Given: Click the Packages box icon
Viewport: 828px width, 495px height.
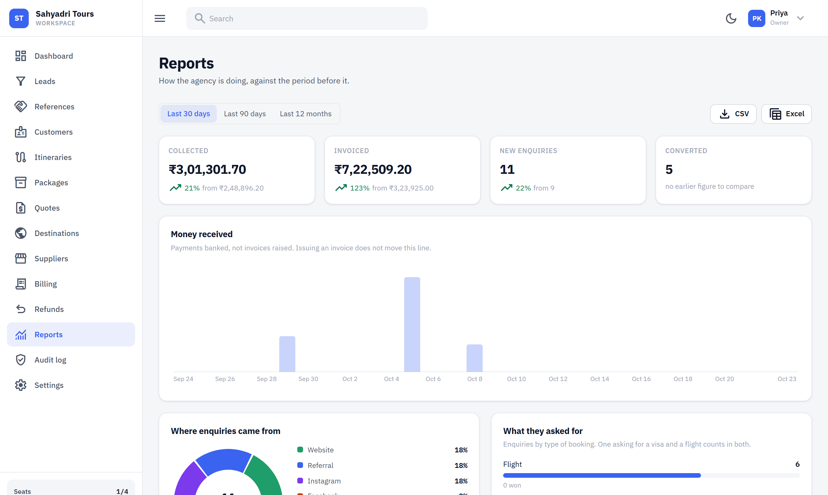Looking at the screenshot, I should [21, 182].
